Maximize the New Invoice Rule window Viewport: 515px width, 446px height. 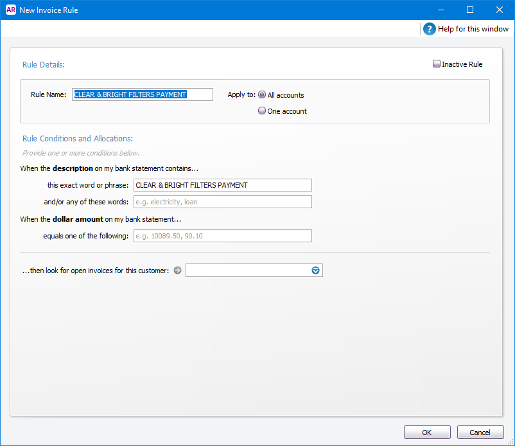point(470,10)
